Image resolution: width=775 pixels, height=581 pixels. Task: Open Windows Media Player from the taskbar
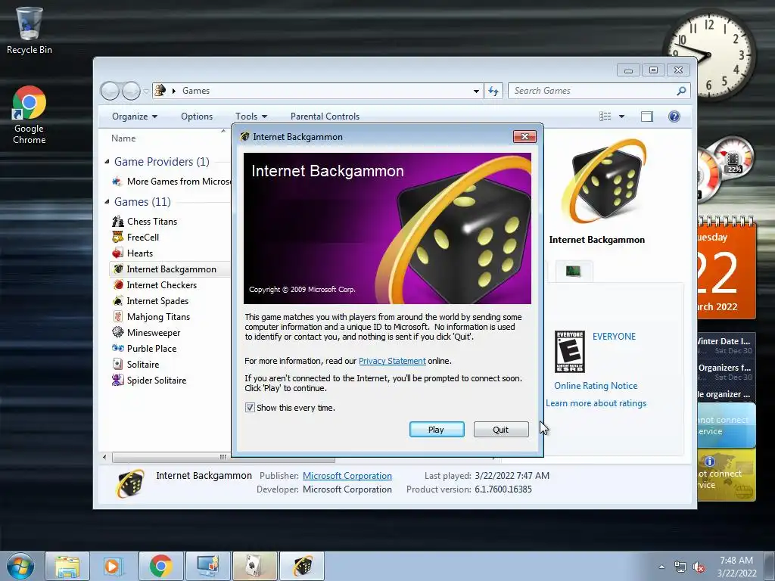point(114,566)
